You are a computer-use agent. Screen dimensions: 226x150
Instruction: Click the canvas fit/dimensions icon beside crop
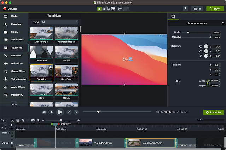click(x=113, y=9)
